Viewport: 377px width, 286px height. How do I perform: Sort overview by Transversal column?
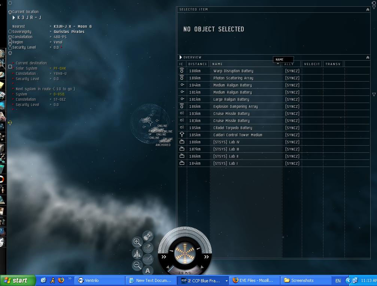(x=333, y=64)
